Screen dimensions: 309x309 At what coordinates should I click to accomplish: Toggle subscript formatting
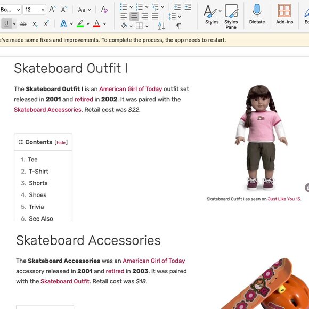pyautogui.click(x=35, y=24)
